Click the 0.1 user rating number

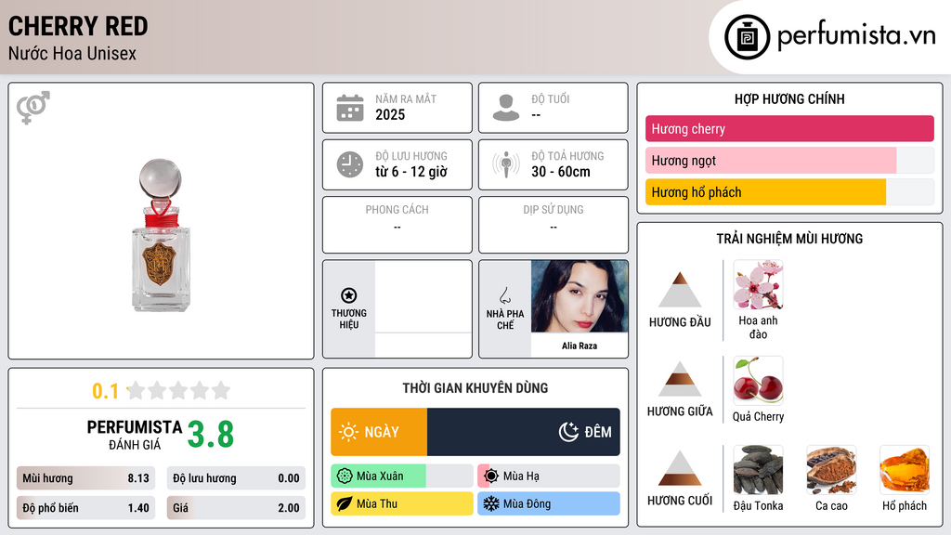[x=106, y=391]
